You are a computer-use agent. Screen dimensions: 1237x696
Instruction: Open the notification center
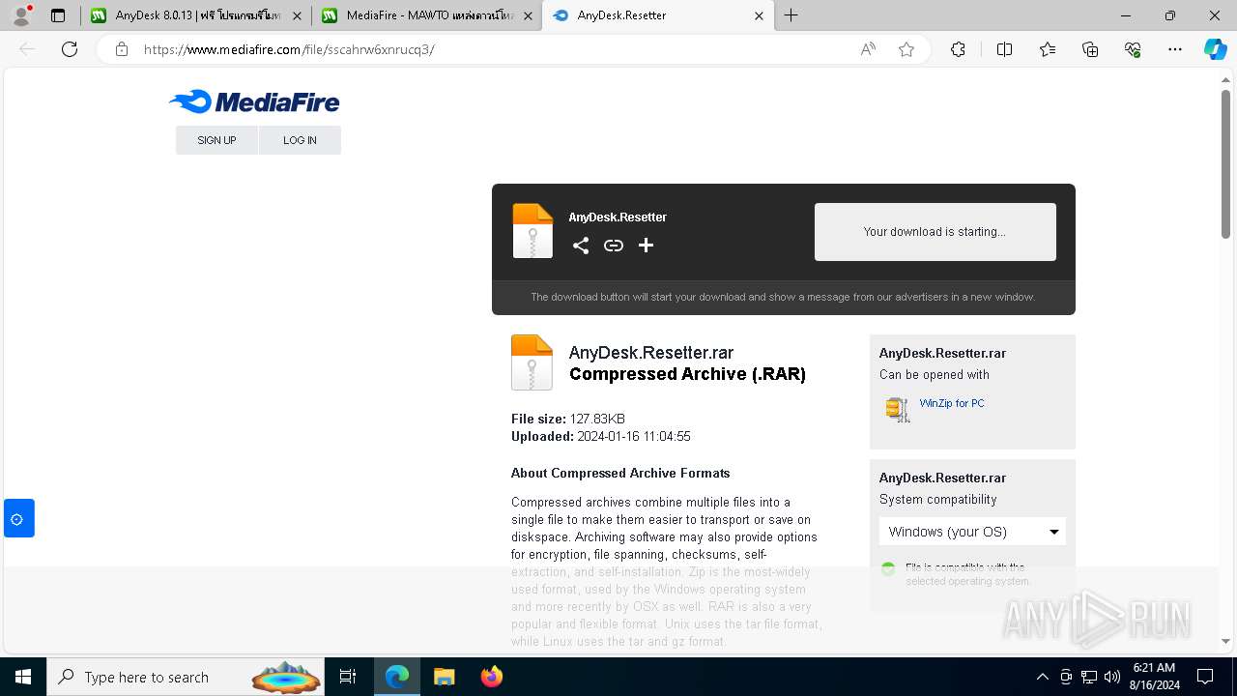pos(1205,677)
